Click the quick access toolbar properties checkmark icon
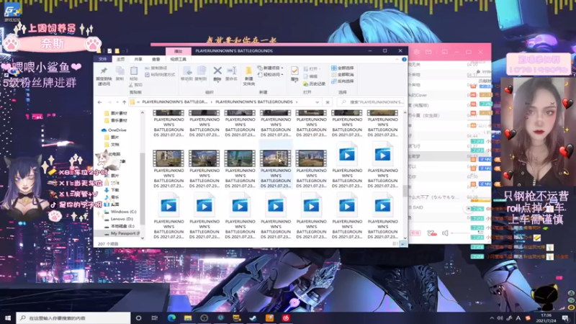This screenshot has width=576, height=324. coord(109,51)
